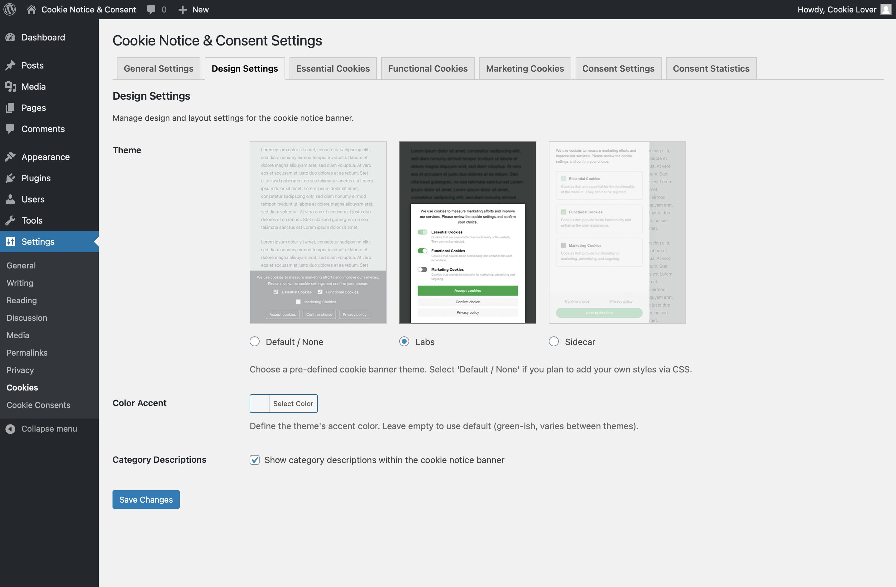Click the plus New icon
This screenshot has height=587, width=896.
coord(183,10)
